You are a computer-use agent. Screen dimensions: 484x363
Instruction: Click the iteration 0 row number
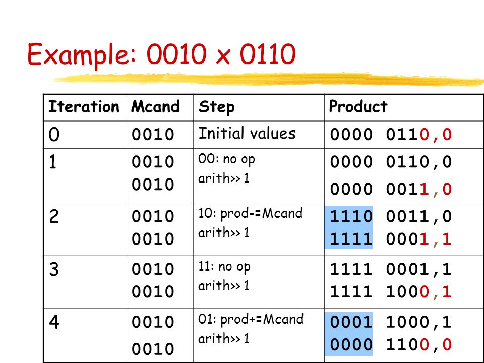click(54, 135)
